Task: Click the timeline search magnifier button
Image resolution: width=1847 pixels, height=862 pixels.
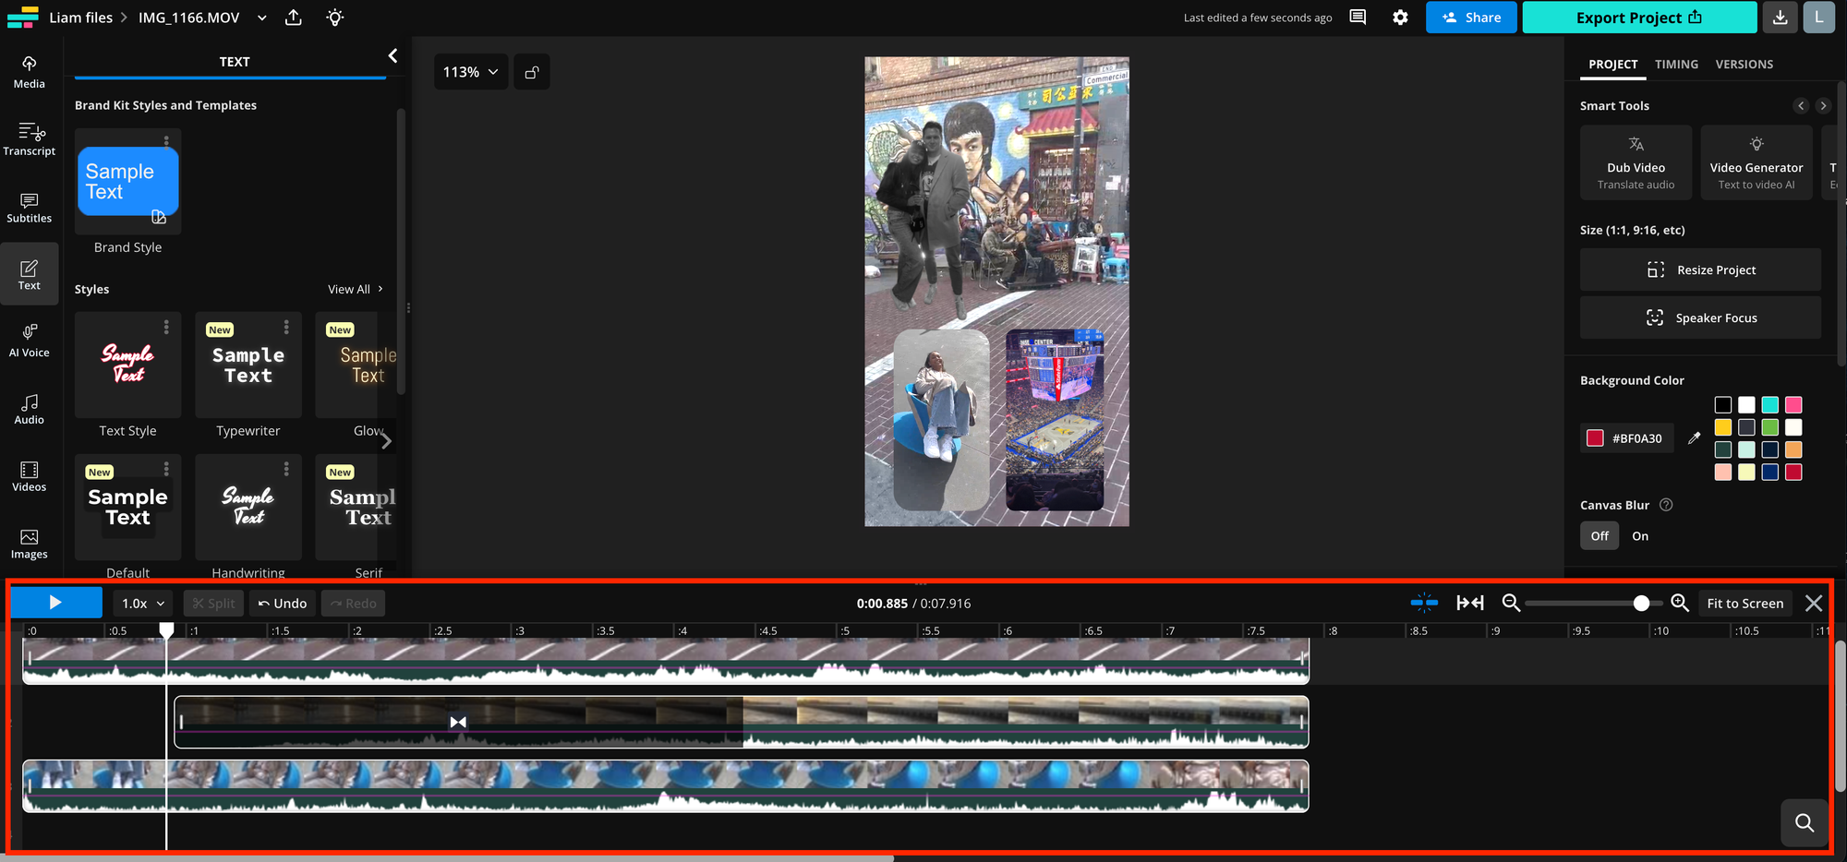Action: [x=1805, y=822]
